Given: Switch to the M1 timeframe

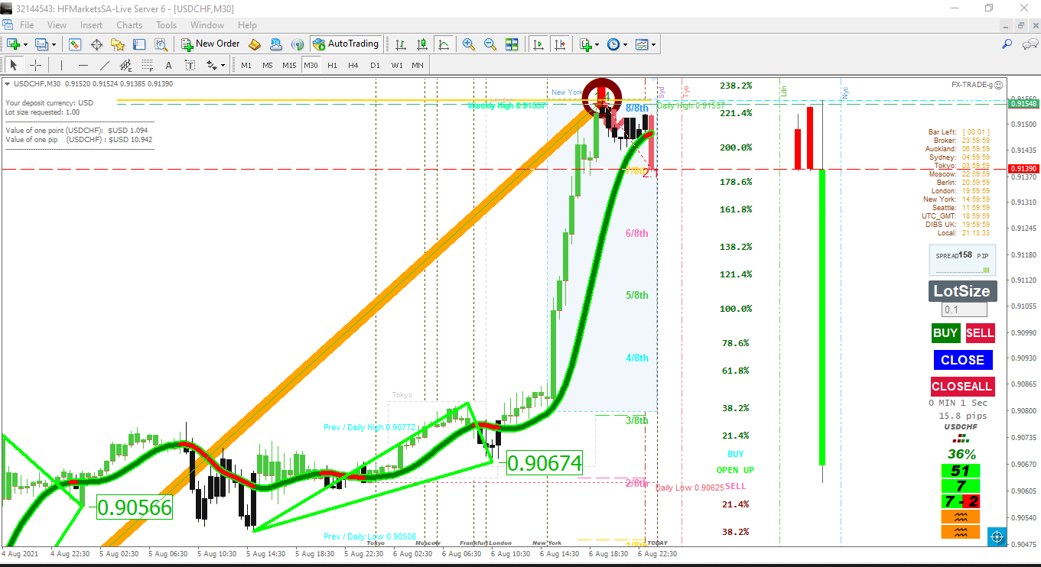Looking at the screenshot, I should tap(246, 65).
